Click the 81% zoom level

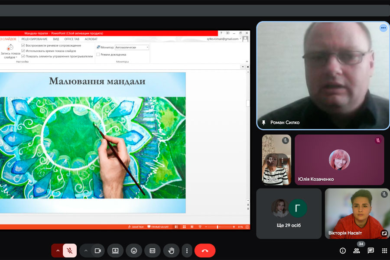(x=240, y=227)
